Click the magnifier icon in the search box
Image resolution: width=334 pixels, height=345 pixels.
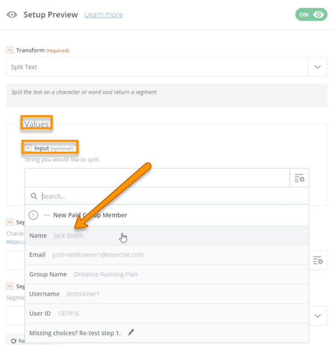point(34,196)
